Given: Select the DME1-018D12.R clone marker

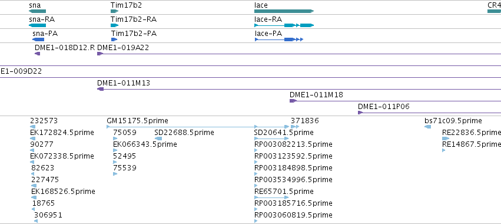Looking at the screenshot, I should point(37,54).
